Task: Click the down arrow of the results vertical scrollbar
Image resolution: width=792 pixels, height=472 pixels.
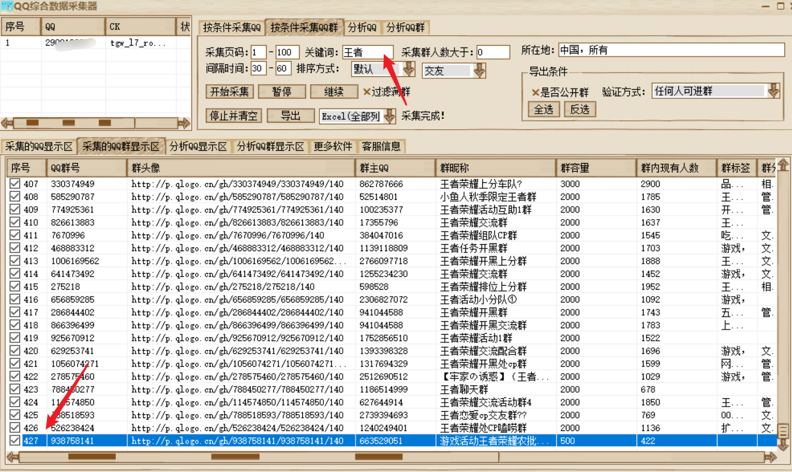Action: pos(783,445)
